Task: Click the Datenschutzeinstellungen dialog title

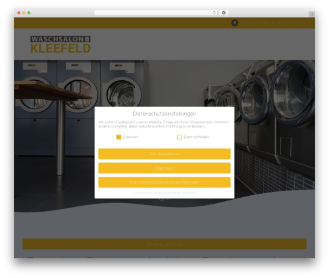Action: [x=164, y=114]
